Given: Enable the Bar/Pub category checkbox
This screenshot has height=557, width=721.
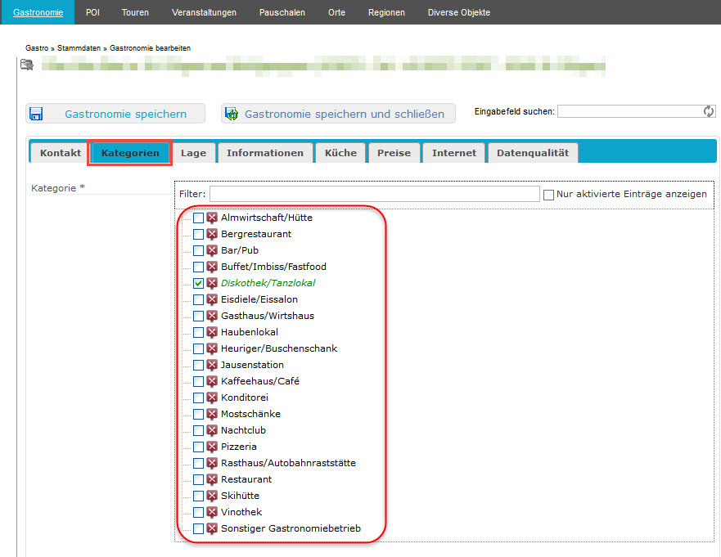Looking at the screenshot, I should [198, 250].
